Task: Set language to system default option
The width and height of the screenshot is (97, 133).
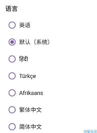Action: click(12, 42)
